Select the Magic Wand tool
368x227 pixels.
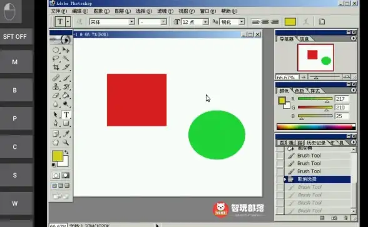[66, 58]
